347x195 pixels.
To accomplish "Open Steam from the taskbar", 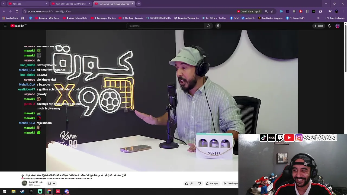I will coord(22,191).
